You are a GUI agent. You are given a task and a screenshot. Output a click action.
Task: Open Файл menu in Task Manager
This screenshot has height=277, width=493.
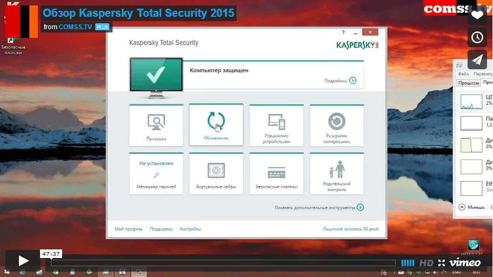point(463,74)
